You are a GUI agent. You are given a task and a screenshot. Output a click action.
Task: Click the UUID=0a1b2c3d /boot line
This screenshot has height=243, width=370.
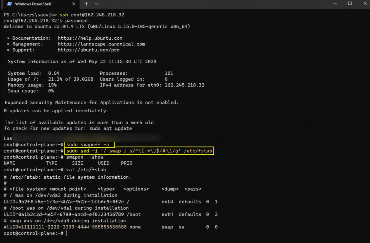(111, 214)
